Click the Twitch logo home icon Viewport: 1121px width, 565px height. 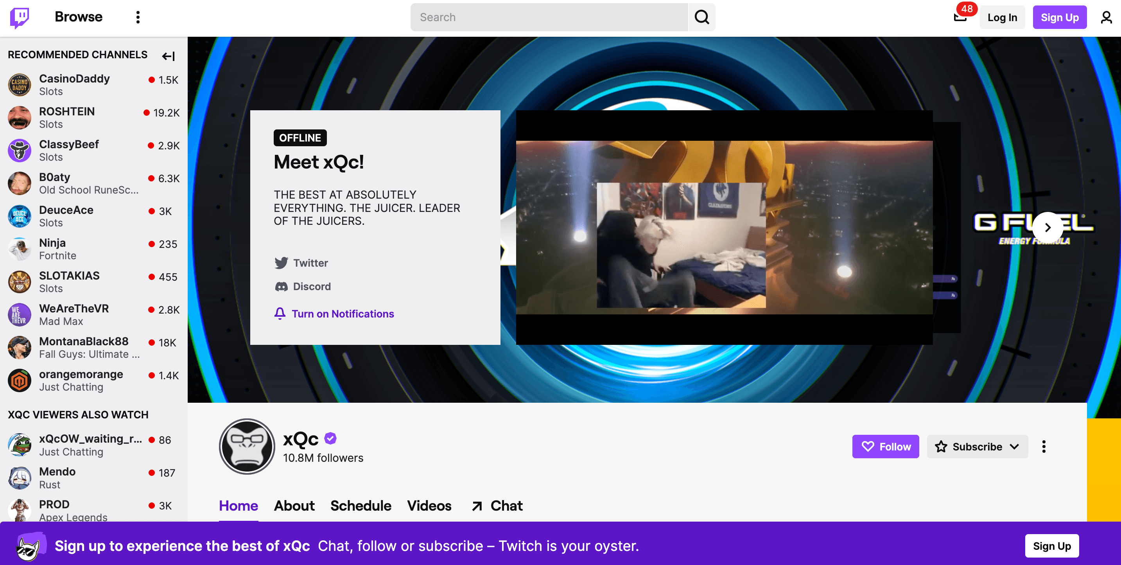coord(20,18)
